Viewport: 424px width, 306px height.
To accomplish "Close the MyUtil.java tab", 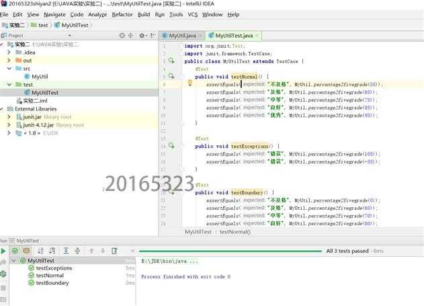I will pyautogui.click(x=200, y=36).
